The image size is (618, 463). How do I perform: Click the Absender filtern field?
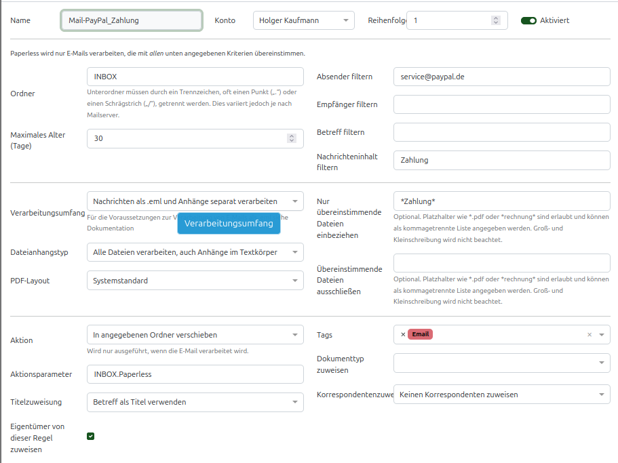[x=501, y=77]
